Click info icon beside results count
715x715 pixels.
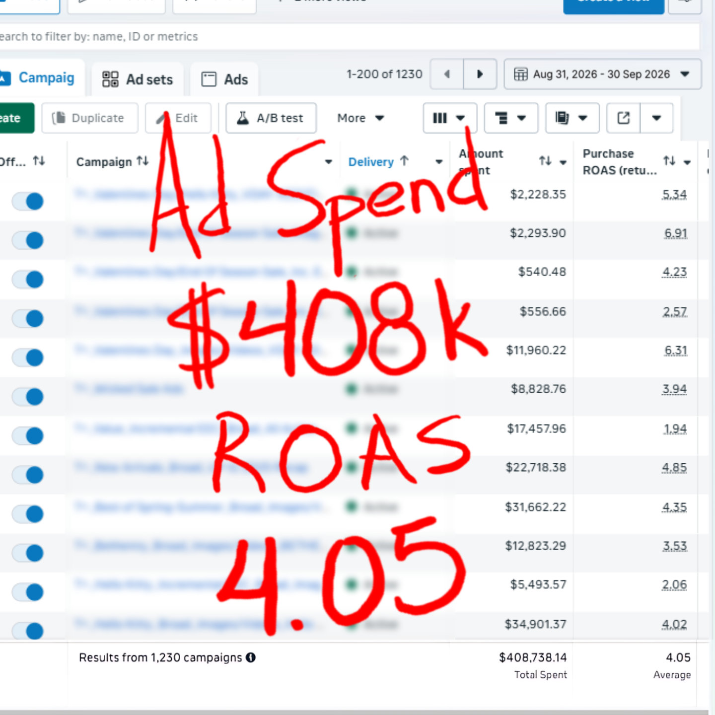coord(251,657)
